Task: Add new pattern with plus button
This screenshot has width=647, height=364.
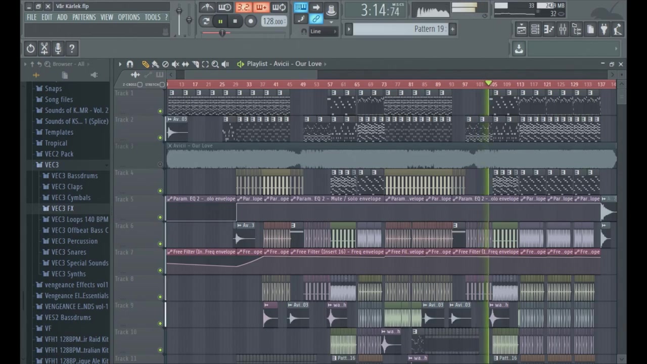Action: [x=452, y=29]
